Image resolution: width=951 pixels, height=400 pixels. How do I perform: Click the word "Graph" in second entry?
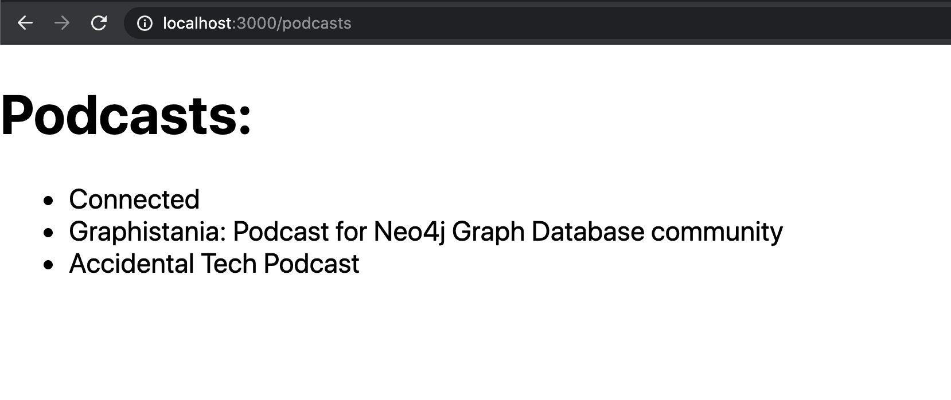point(488,232)
